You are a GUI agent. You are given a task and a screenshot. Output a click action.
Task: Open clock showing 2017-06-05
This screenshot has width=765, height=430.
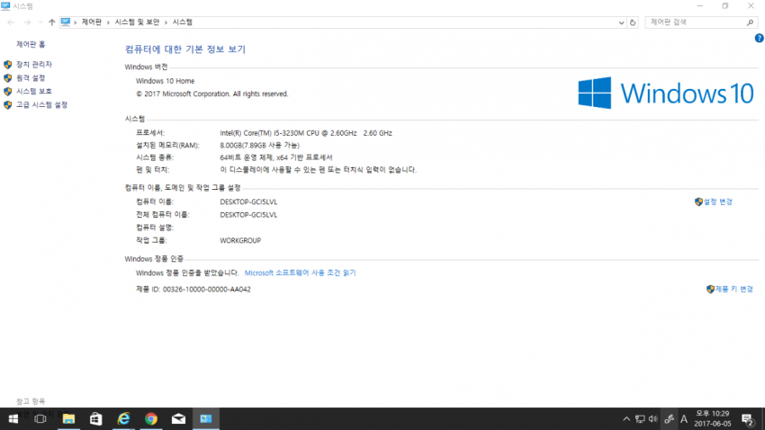click(712, 419)
